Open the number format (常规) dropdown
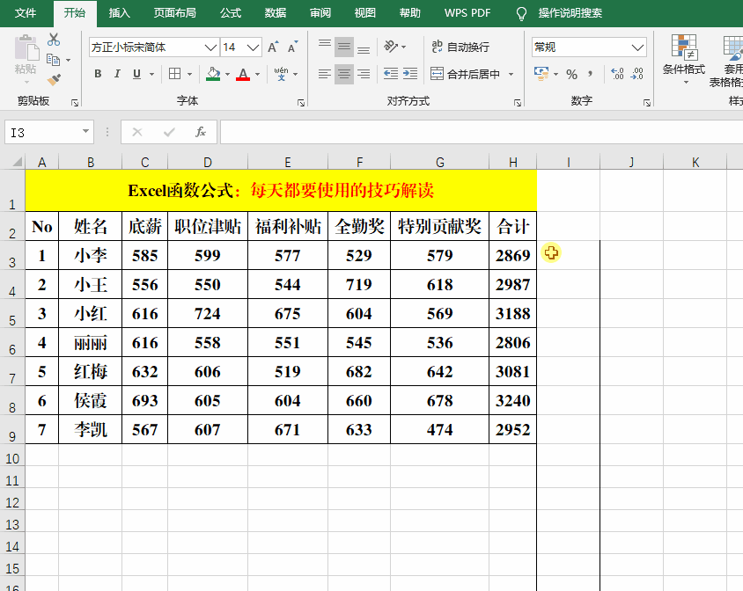This screenshot has height=591, width=743. (638, 47)
